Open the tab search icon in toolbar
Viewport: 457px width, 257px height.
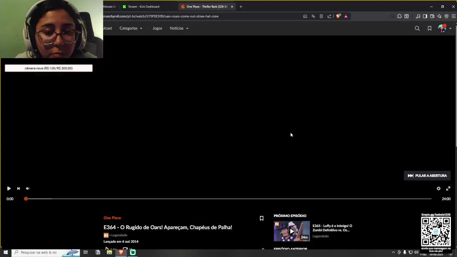406,16
